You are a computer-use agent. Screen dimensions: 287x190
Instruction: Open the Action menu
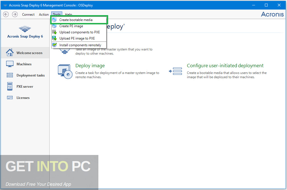(x=44, y=15)
